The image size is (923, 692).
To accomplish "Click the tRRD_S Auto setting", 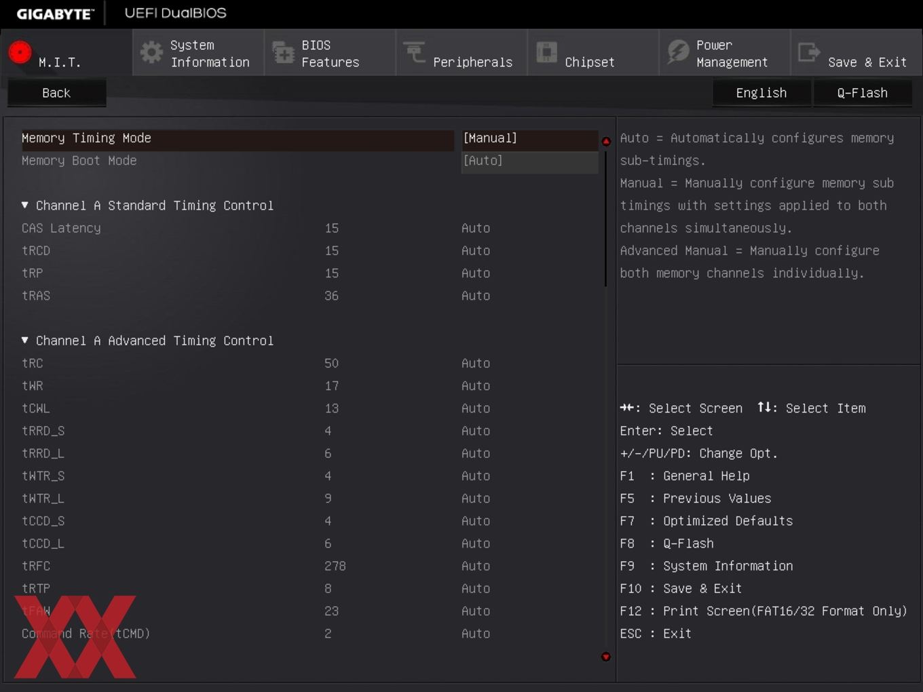I will click(476, 430).
